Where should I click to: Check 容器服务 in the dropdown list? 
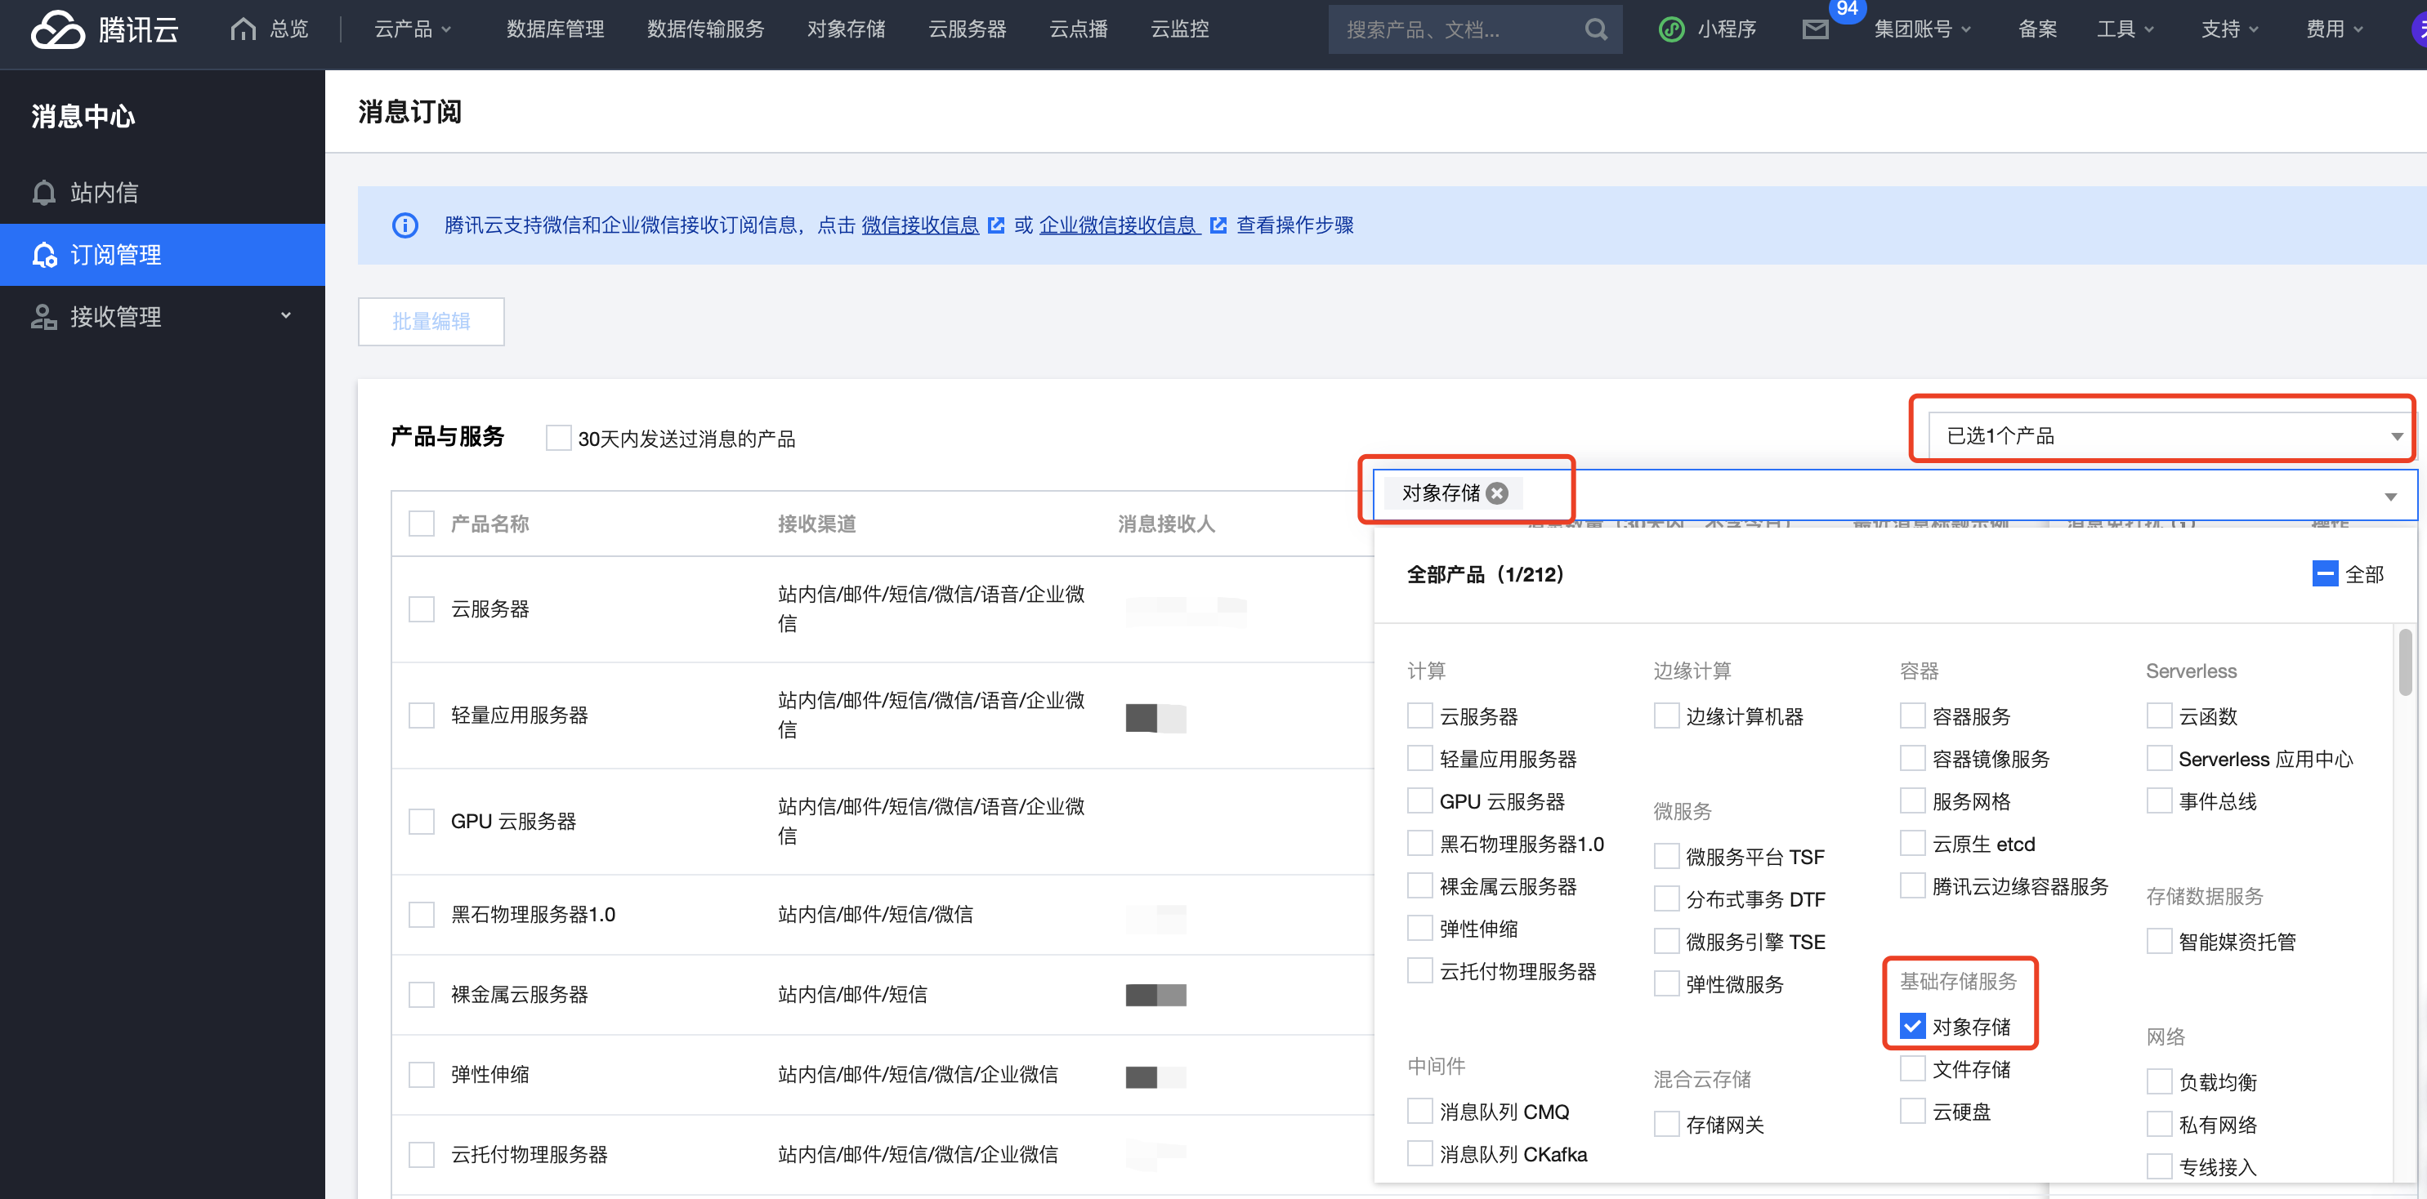[x=1911, y=715]
